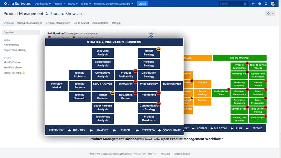
Task: Click the Prototype tile
Action: (202, 84)
